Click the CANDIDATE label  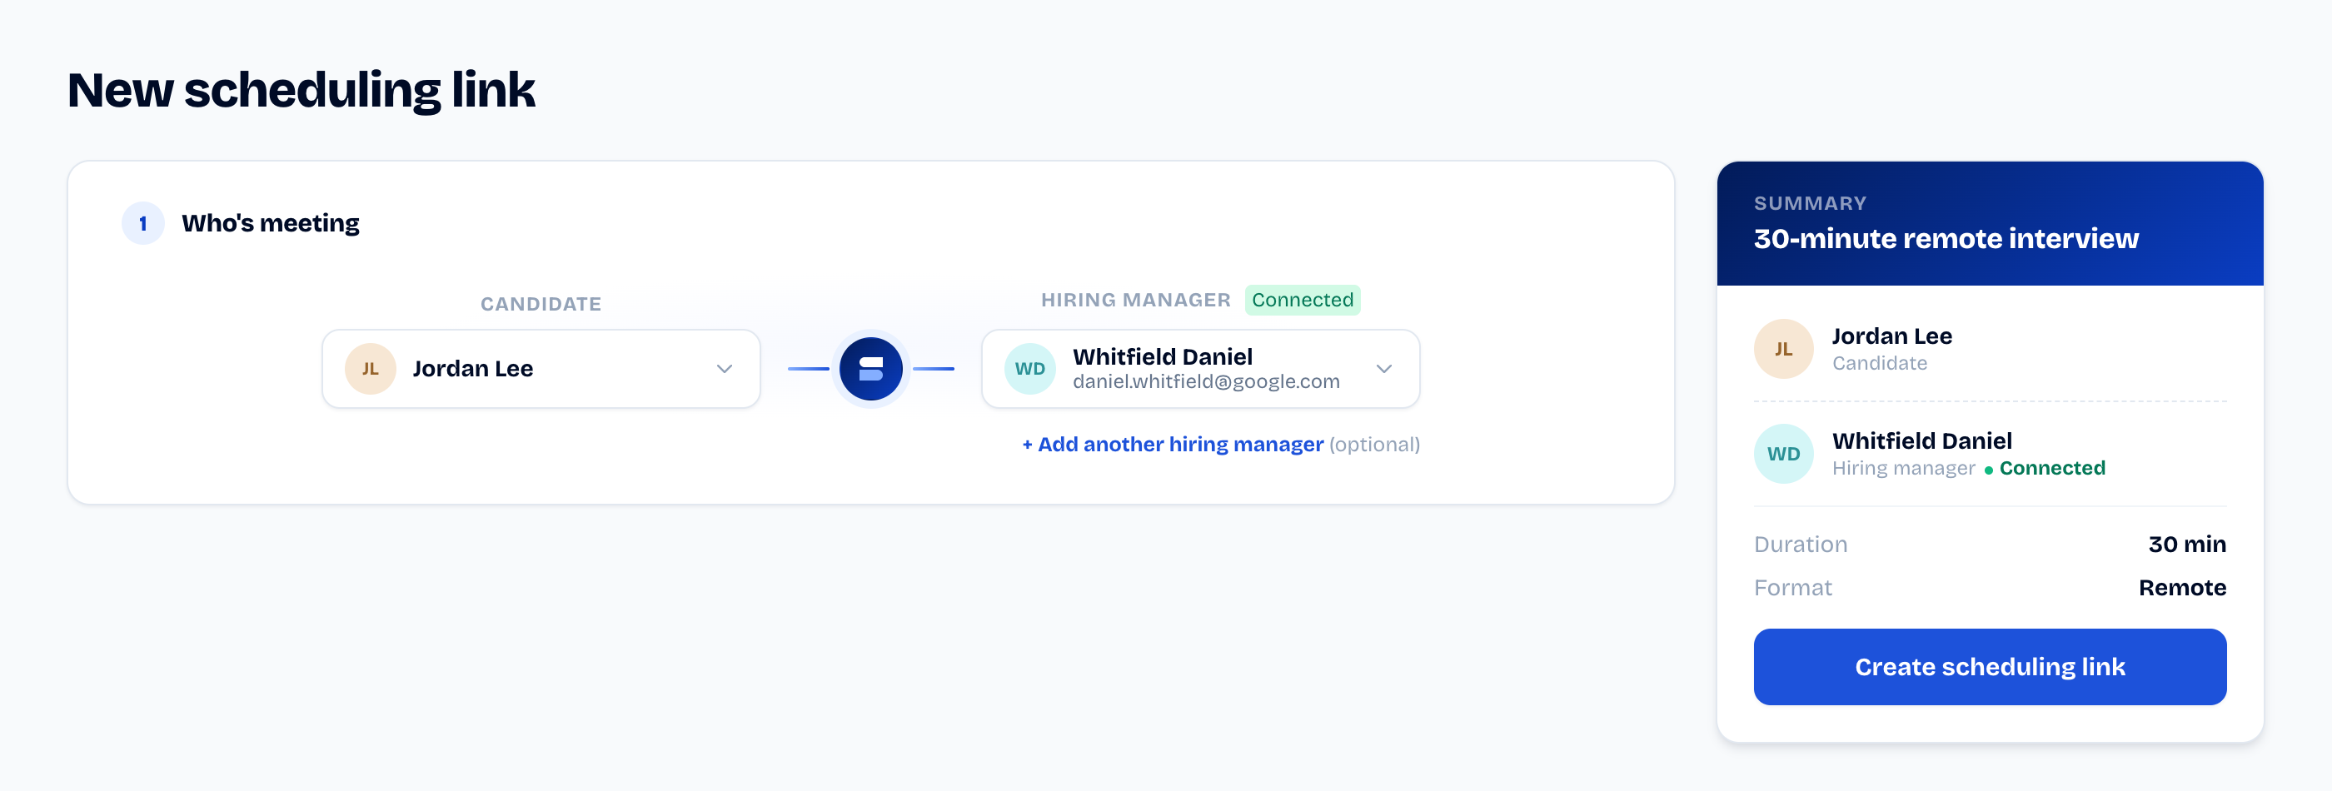click(x=541, y=304)
